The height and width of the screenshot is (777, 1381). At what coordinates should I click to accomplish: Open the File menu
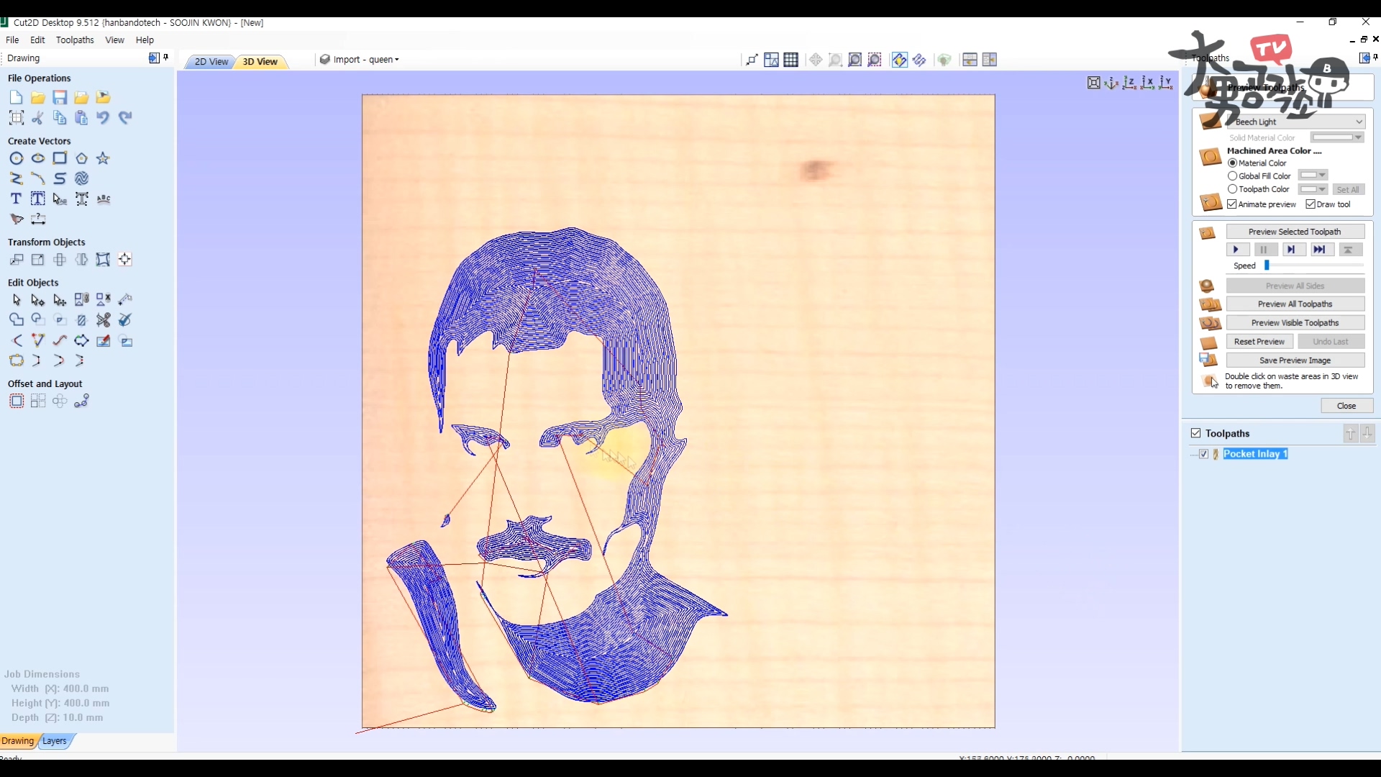(x=12, y=40)
